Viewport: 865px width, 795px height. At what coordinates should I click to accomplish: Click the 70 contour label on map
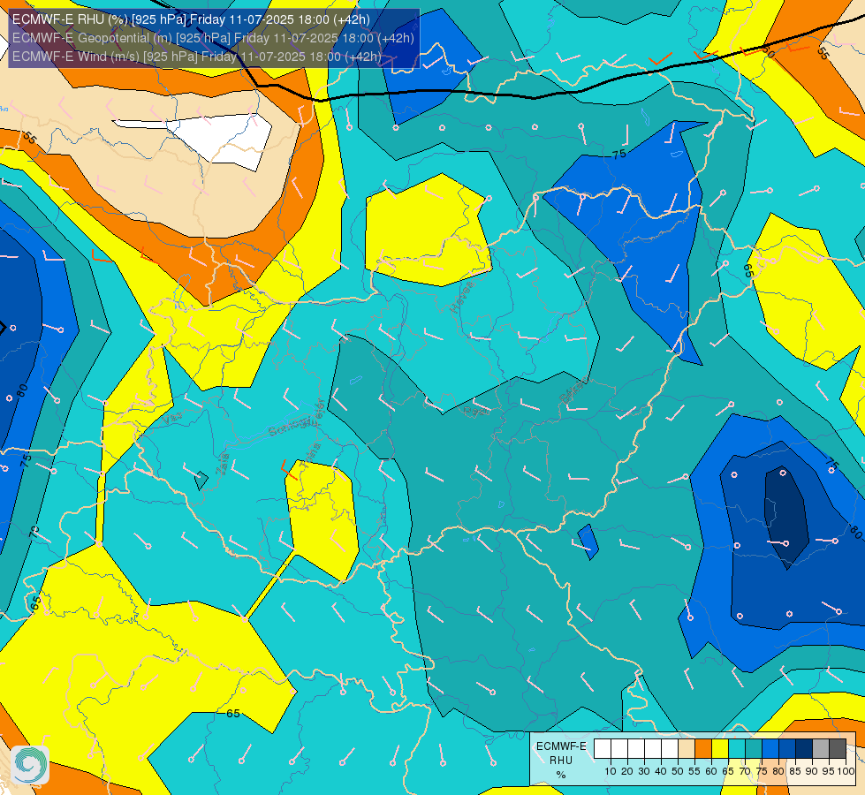(34, 532)
